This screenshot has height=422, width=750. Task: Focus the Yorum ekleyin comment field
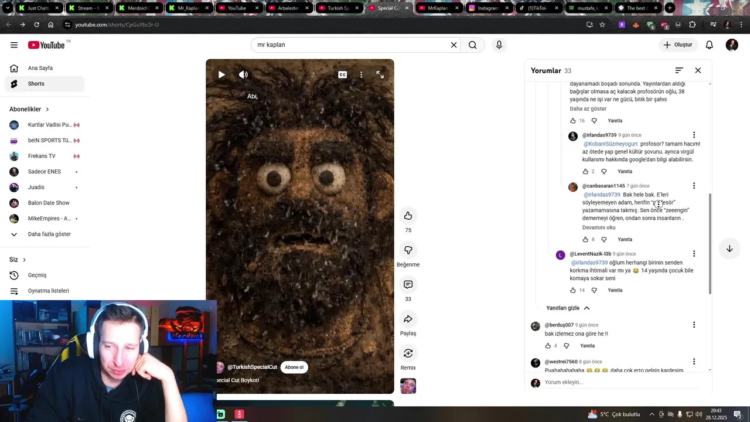tap(621, 383)
